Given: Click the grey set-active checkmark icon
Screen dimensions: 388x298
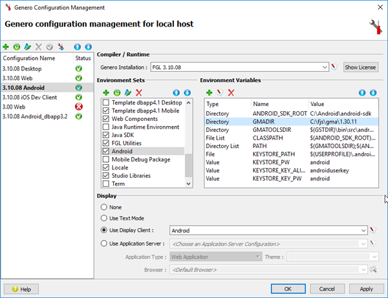Looking at the screenshot, I should 50,47.
